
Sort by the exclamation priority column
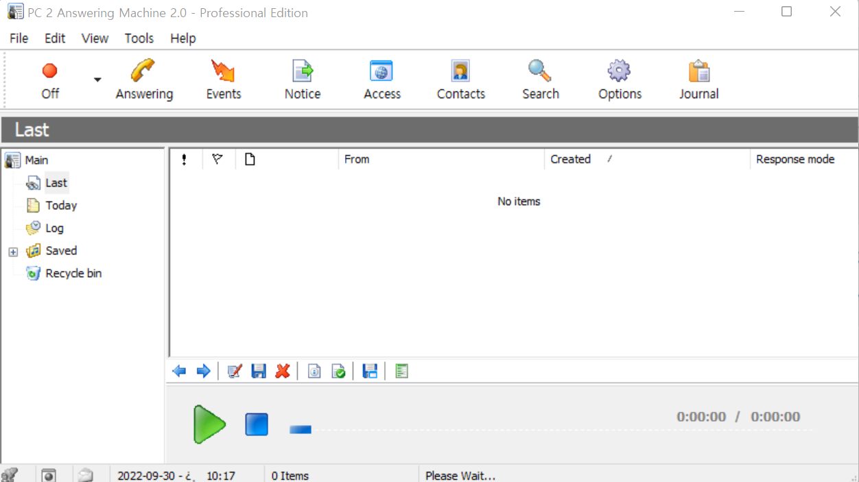click(x=186, y=159)
